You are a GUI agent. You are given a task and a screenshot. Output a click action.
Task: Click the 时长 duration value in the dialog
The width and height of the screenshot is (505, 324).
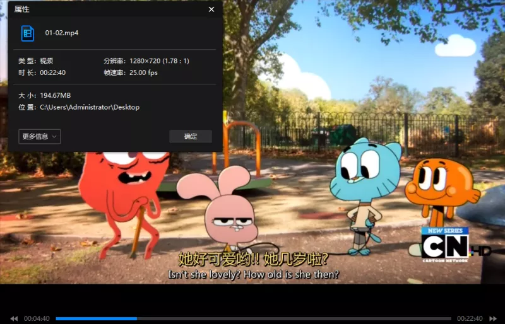pos(52,72)
